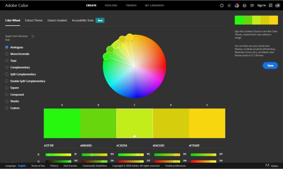
Task: Switch to the Extract Theme tab
Action: [34, 20]
